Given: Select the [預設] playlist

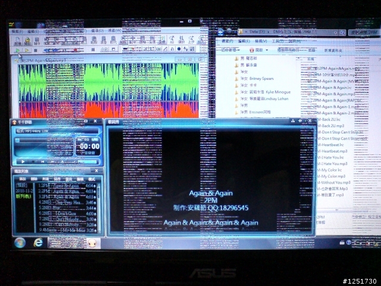Looking at the screenshot, I should pyautogui.click(x=21, y=185).
